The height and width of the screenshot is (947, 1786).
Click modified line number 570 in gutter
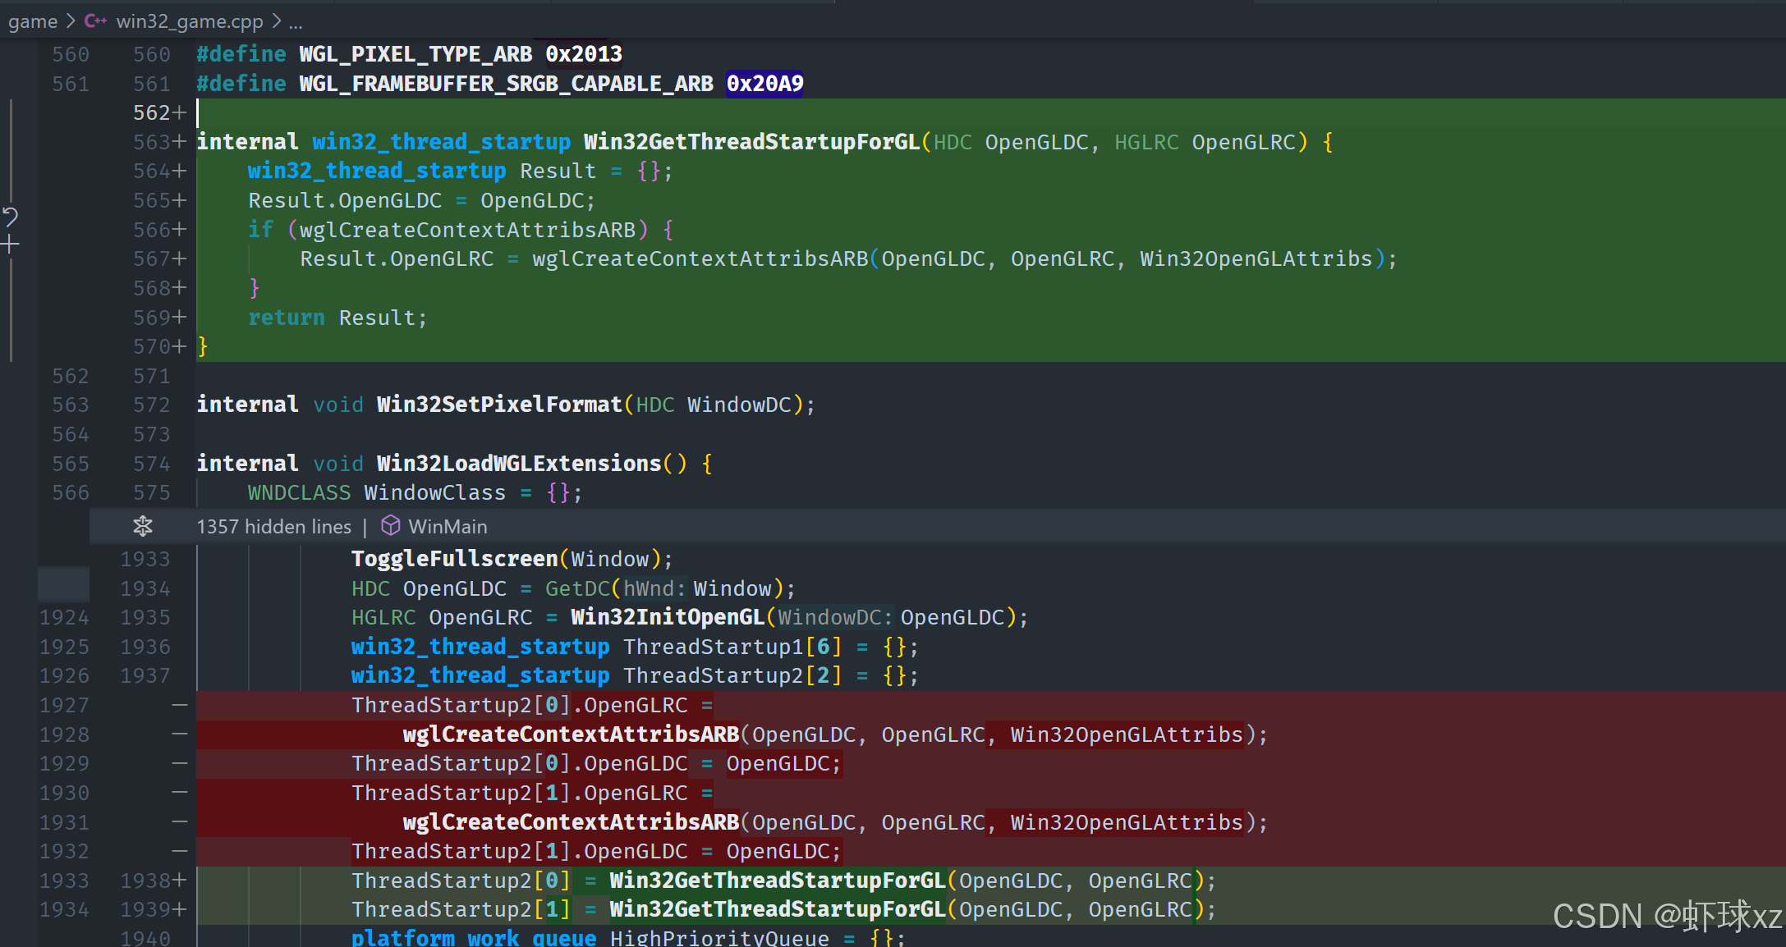click(151, 347)
